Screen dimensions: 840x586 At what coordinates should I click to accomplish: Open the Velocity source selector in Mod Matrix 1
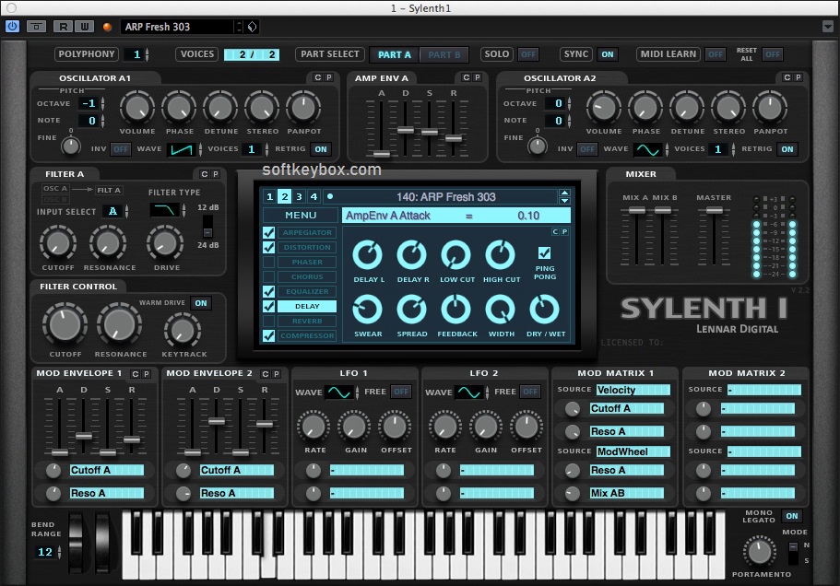633,390
